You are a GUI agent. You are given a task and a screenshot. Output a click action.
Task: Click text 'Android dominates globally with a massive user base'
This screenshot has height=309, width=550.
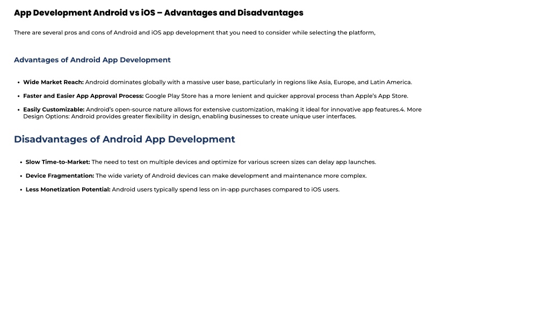[x=162, y=82]
